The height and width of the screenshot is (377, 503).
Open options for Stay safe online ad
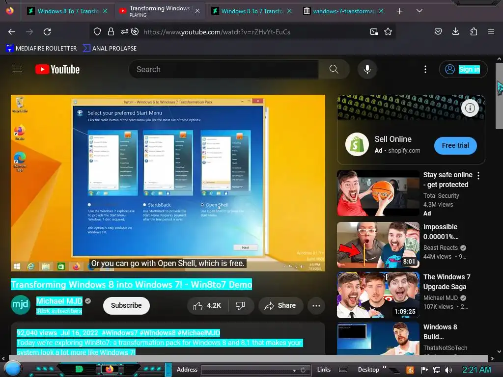point(478,175)
